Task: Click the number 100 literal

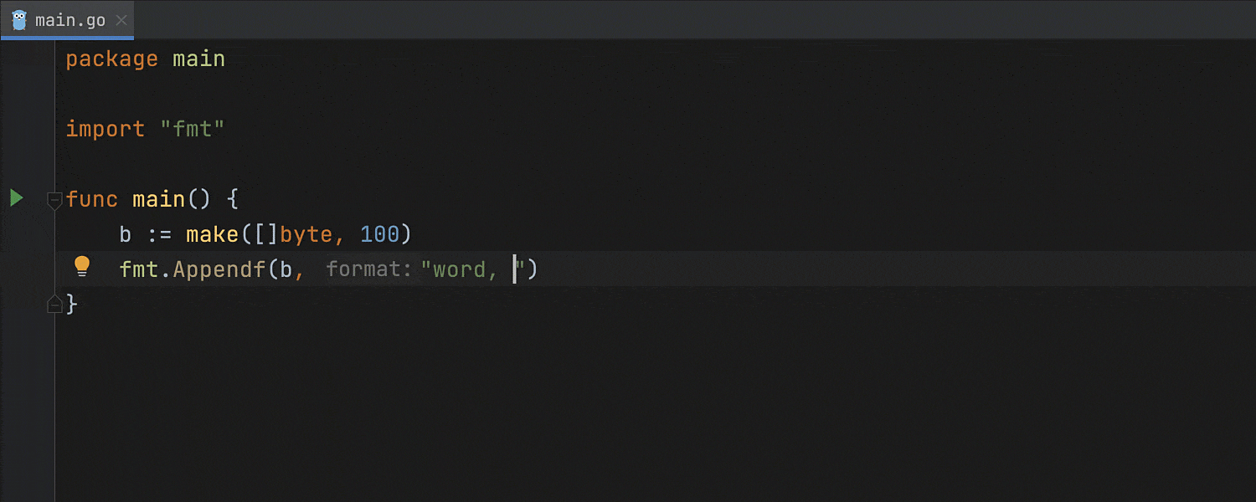Action: tap(380, 235)
